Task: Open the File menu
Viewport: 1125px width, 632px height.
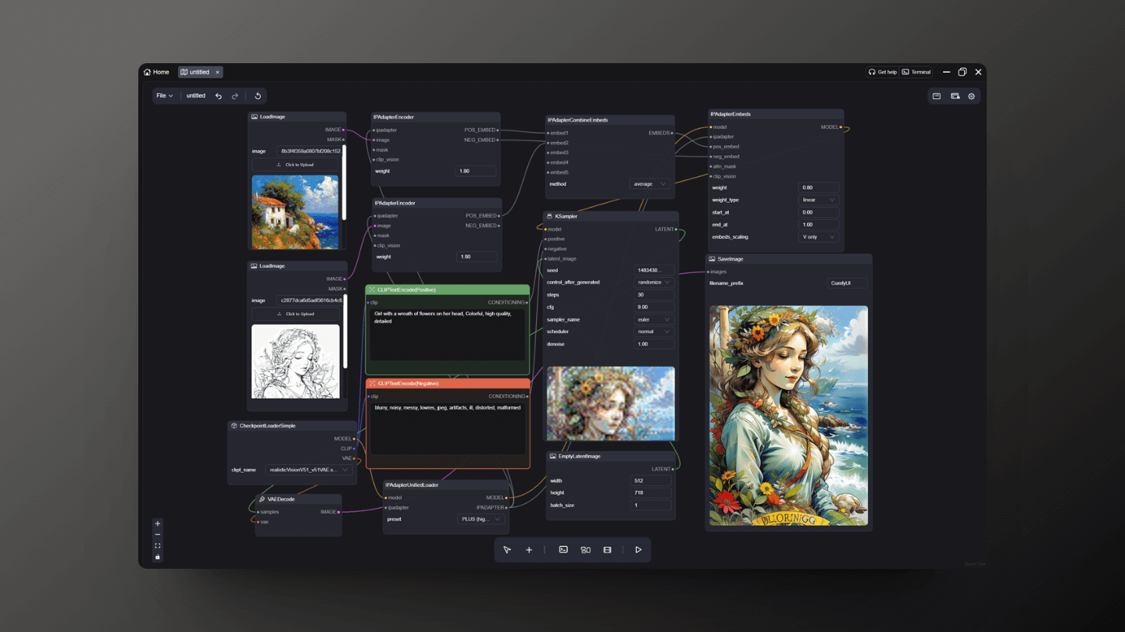Action: 164,96
